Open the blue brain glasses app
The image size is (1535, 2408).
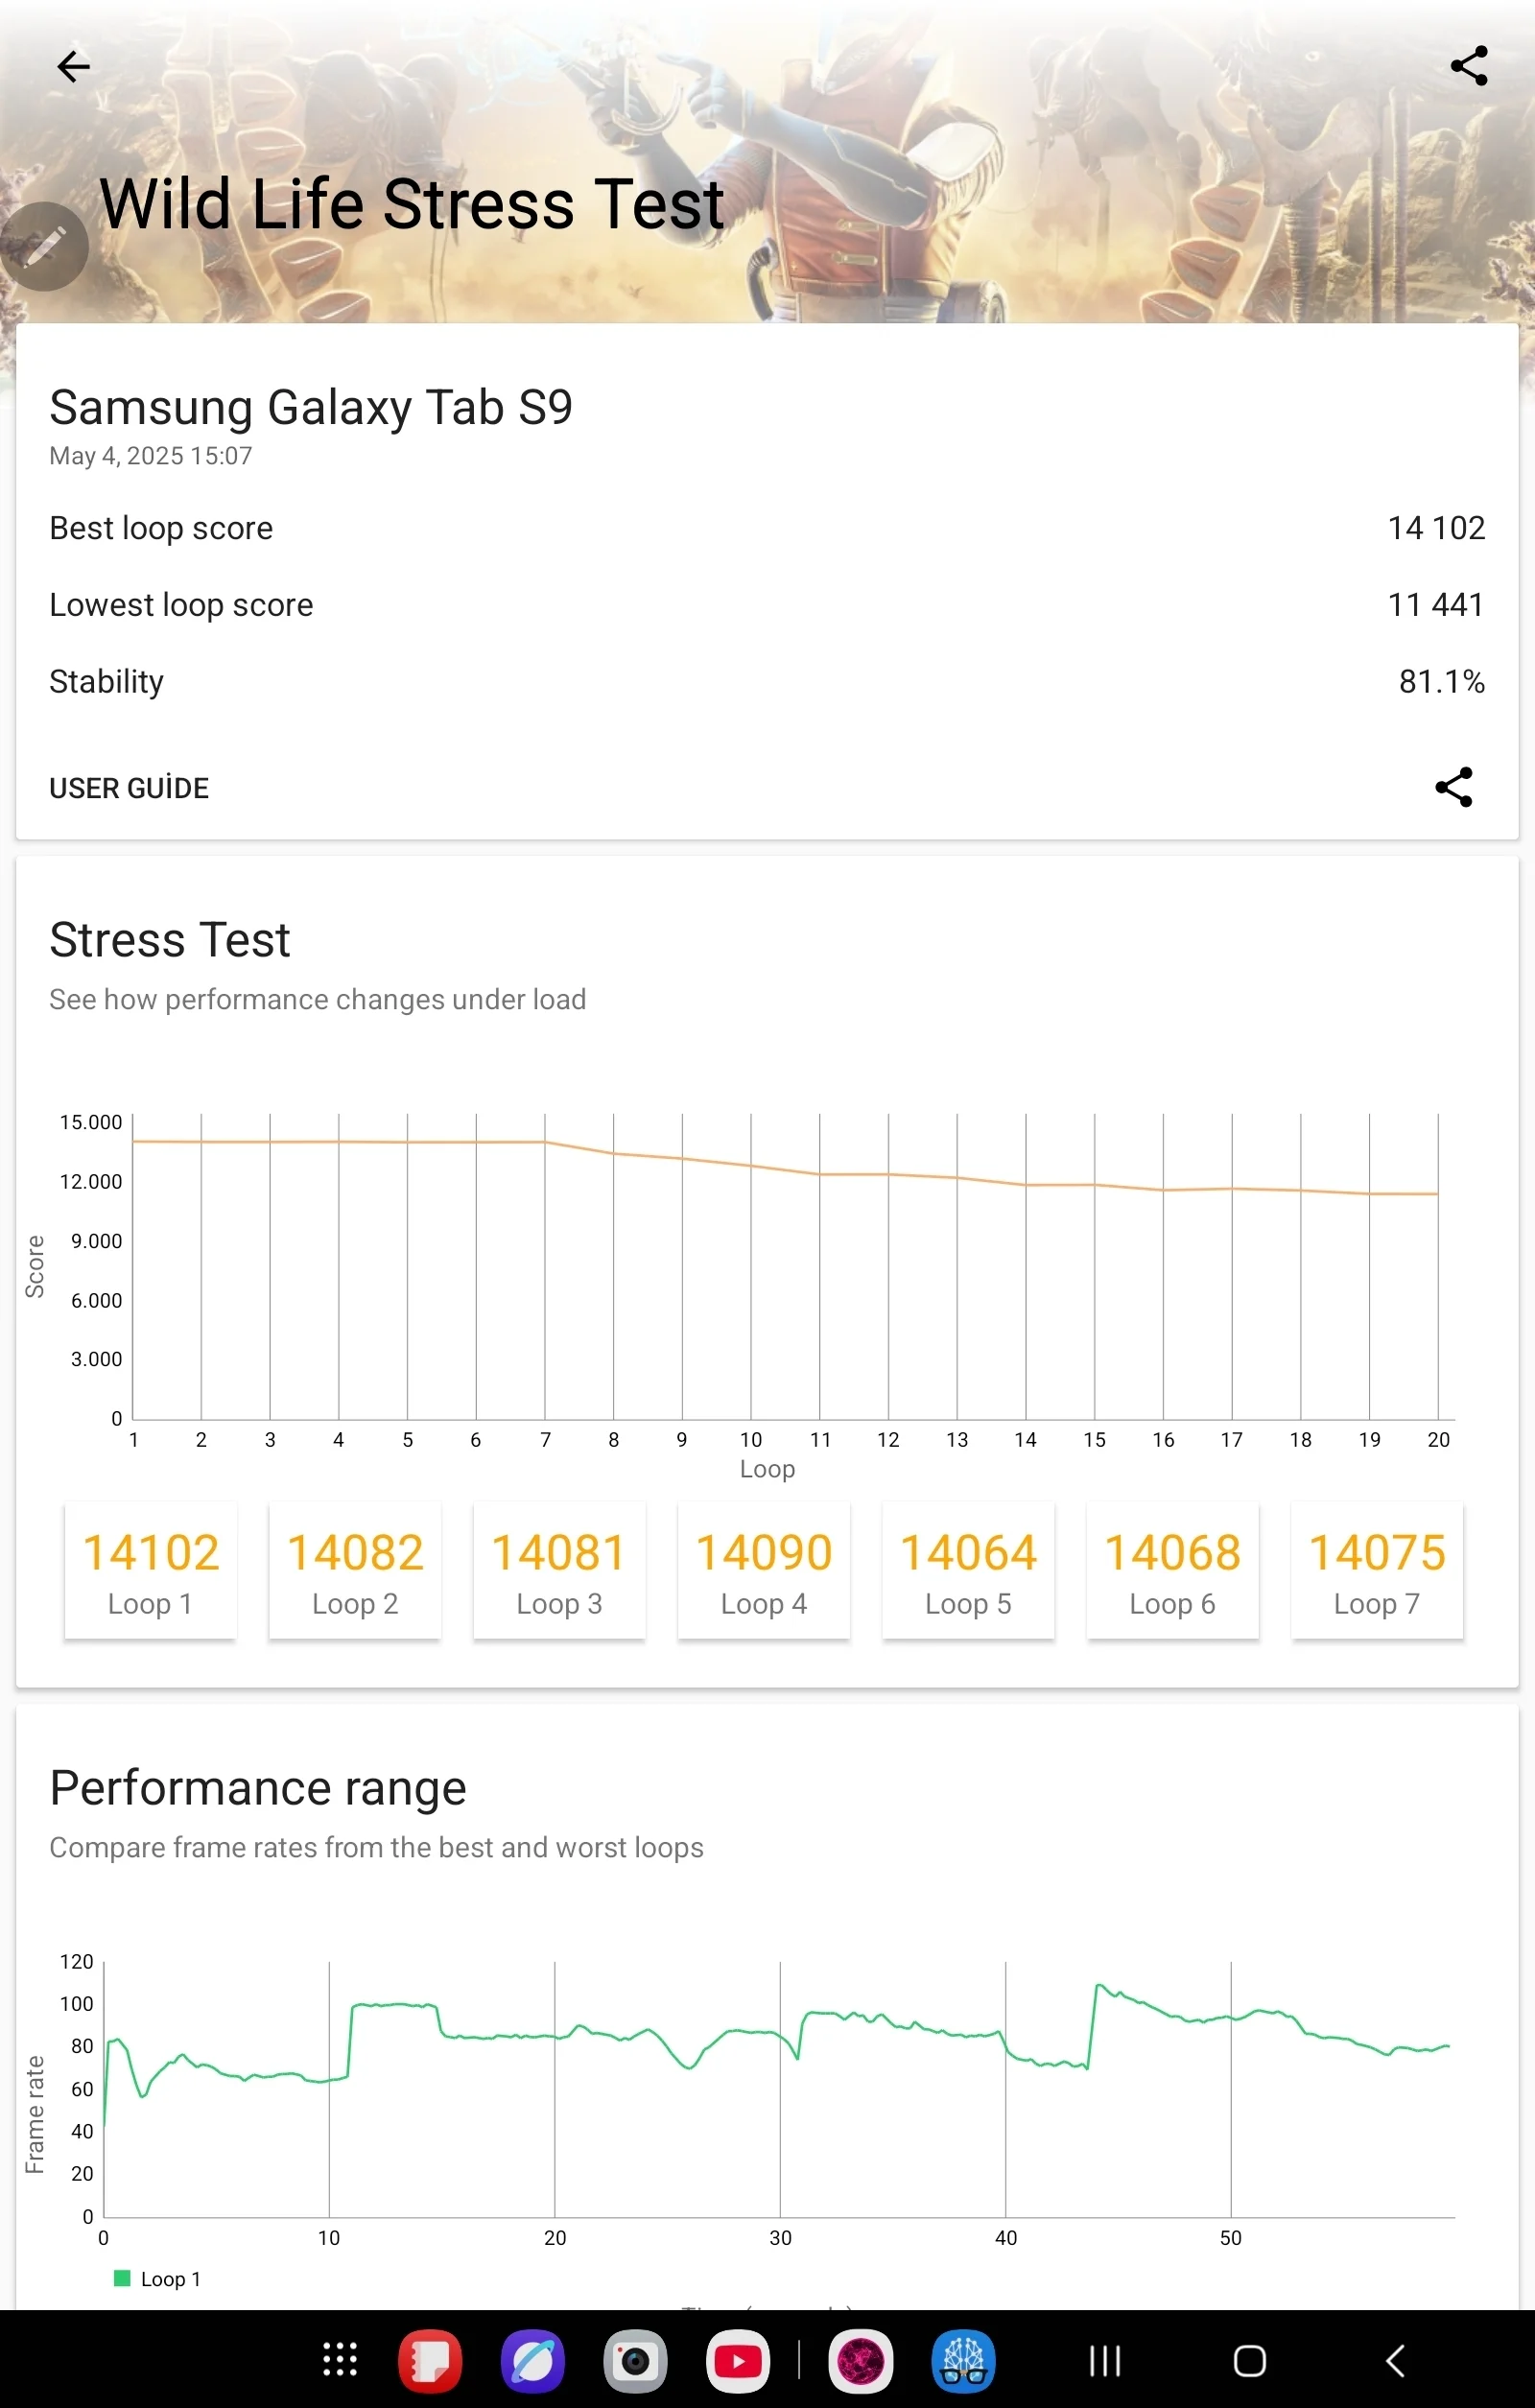(x=964, y=2361)
